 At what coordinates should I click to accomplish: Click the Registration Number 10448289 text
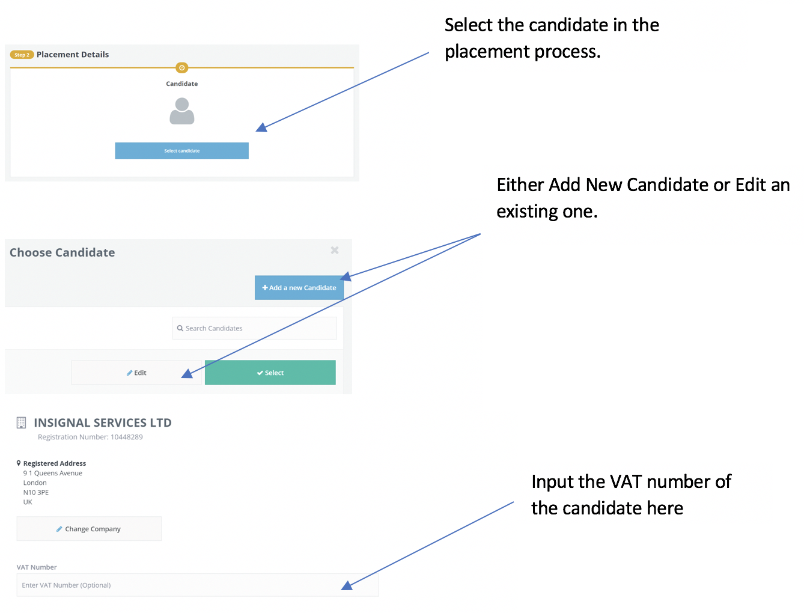[90, 438]
